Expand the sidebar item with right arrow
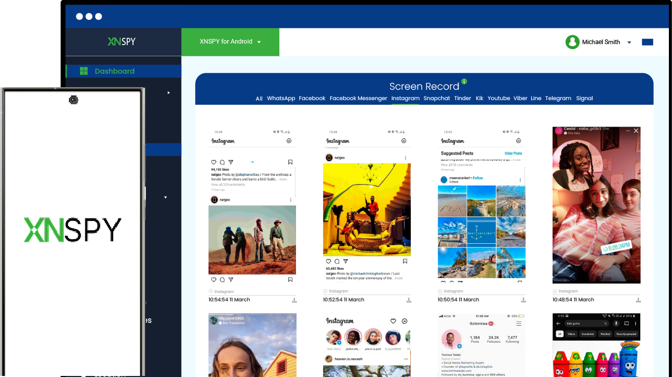672x377 pixels. [168, 93]
